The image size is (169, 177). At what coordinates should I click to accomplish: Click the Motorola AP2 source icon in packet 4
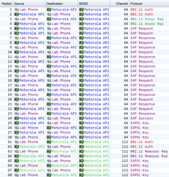[16, 24]
